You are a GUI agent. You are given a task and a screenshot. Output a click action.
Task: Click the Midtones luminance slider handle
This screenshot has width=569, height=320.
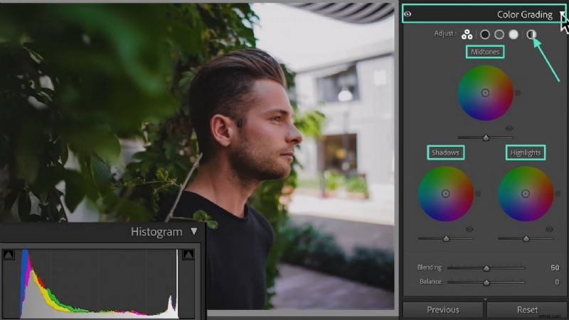pos(486,138)
